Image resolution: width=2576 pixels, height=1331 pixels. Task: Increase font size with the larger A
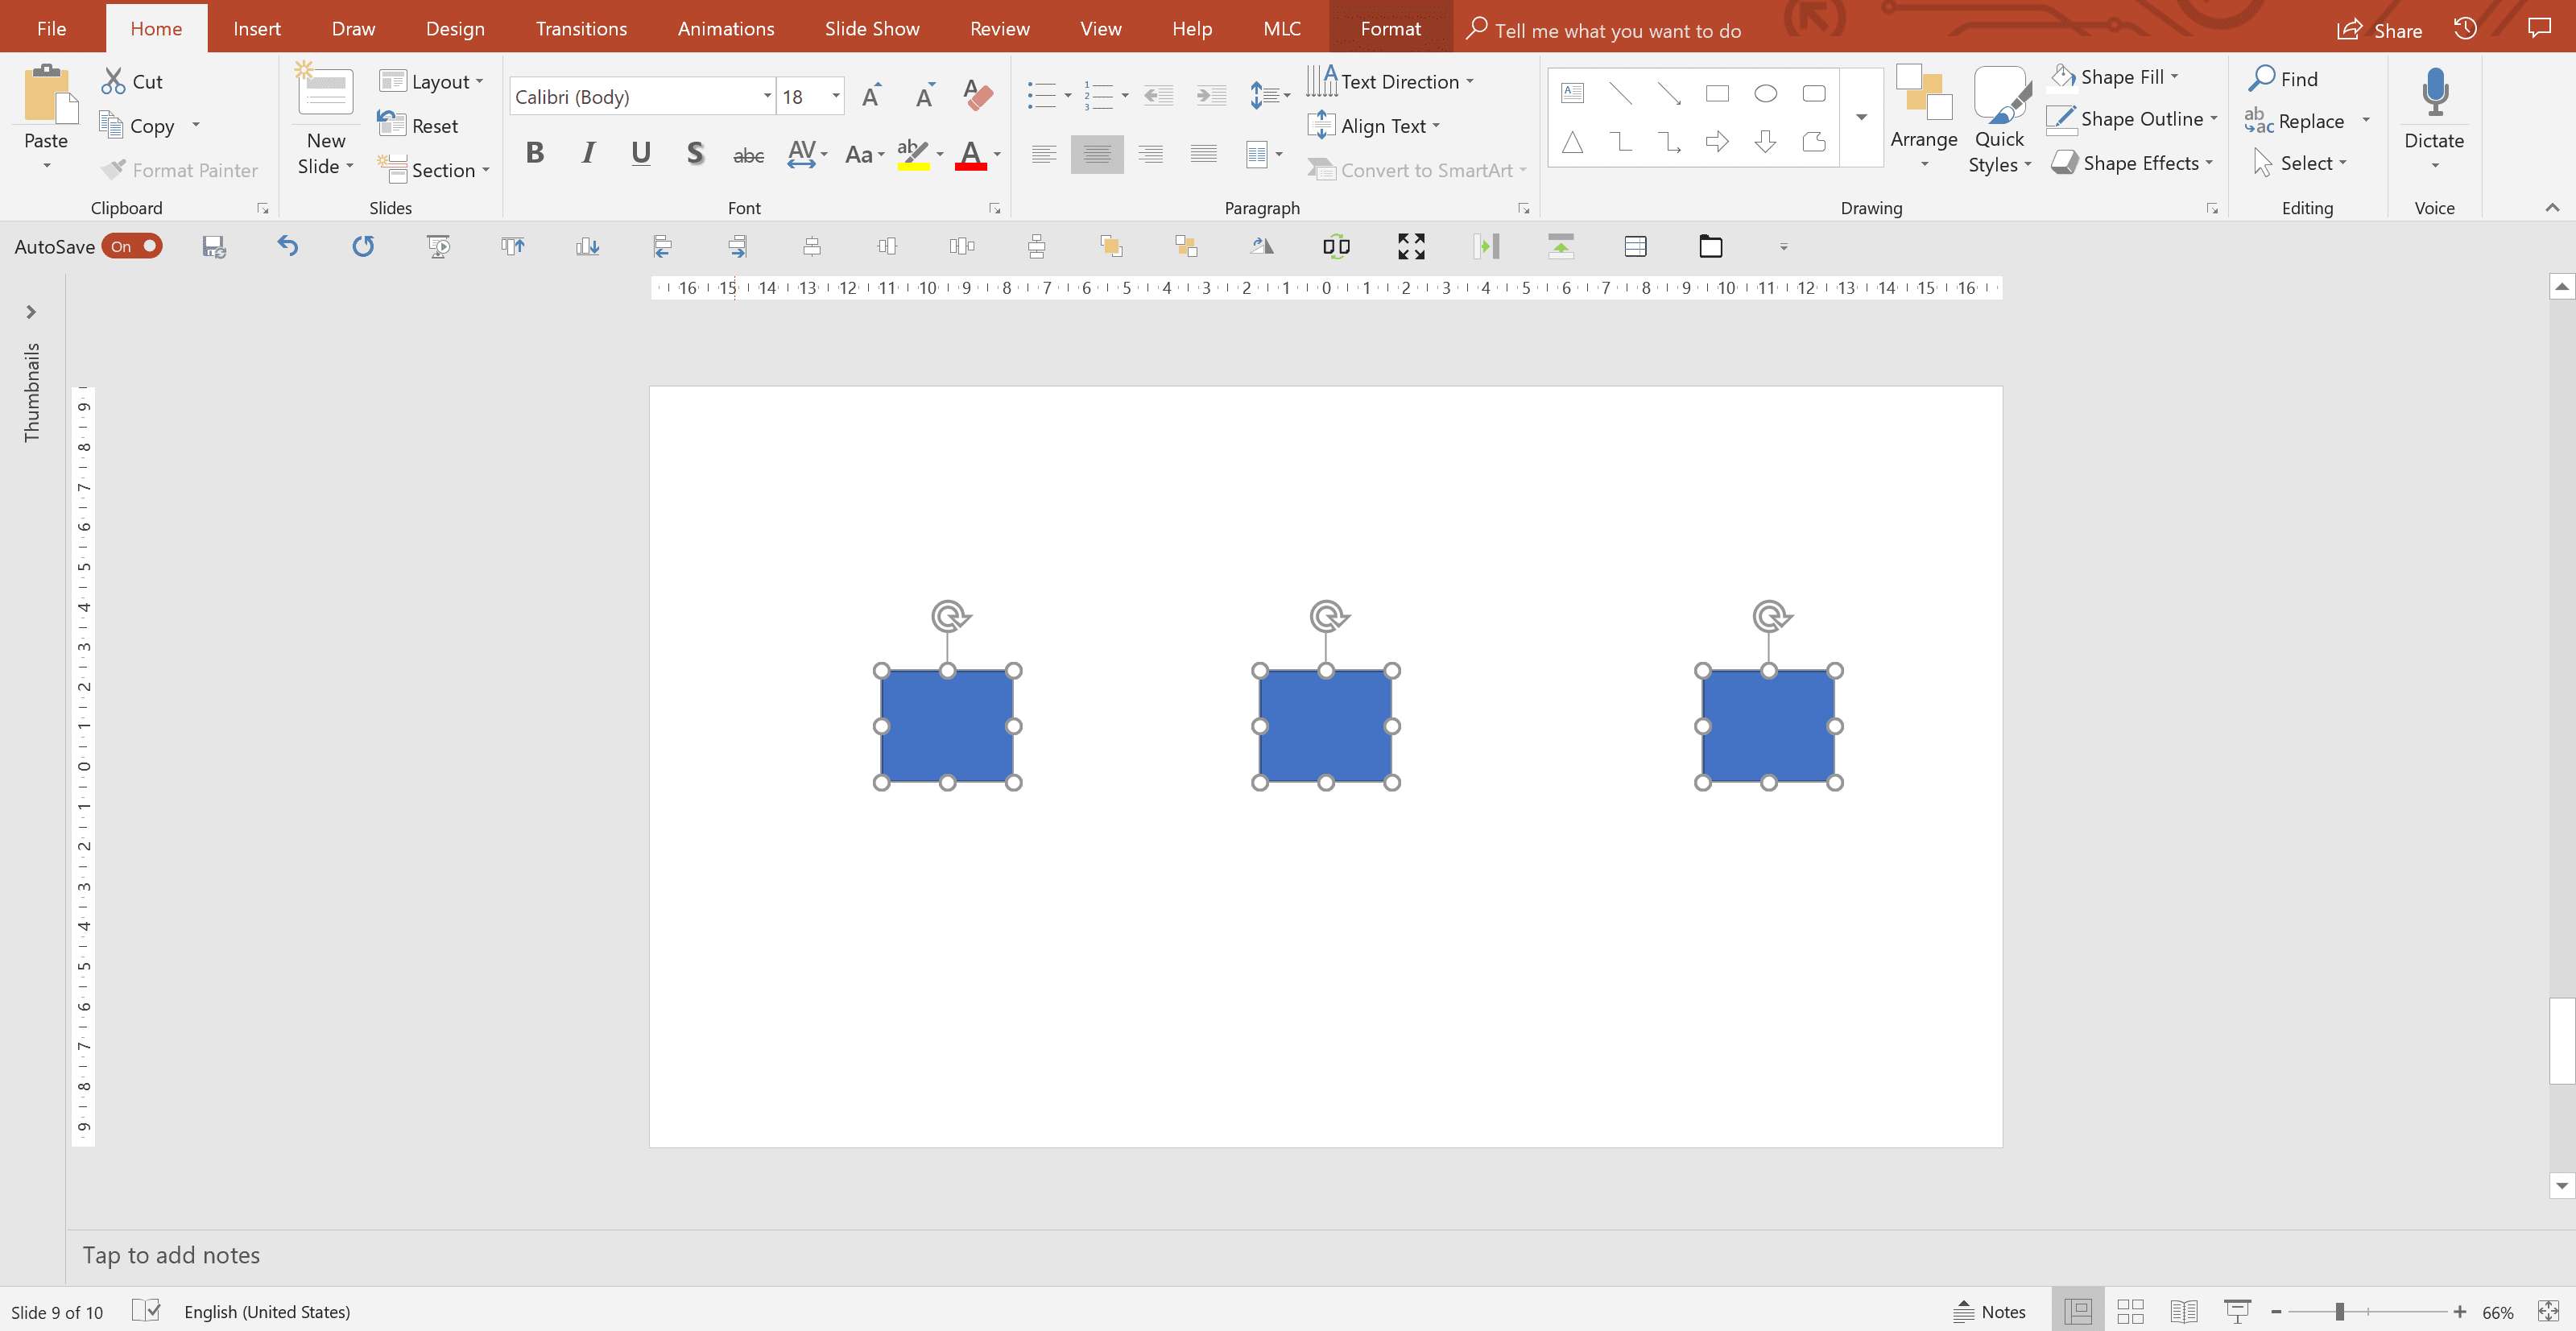pyautogui.click(x=871, y=96)
